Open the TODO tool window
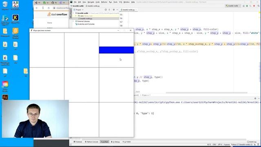The image size is (261, 147). point(127,142)
